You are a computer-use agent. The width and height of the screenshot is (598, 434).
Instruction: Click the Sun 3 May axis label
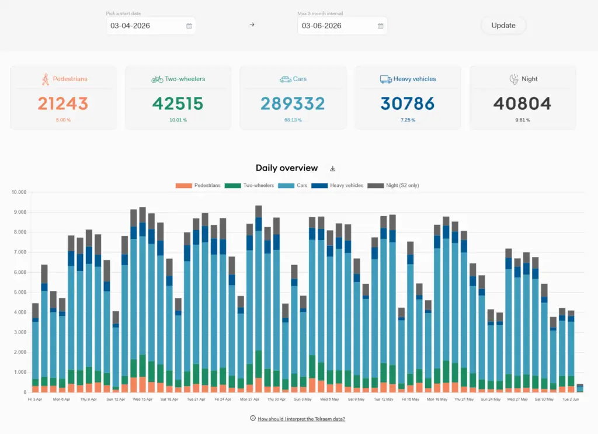[x=303, y=400]
